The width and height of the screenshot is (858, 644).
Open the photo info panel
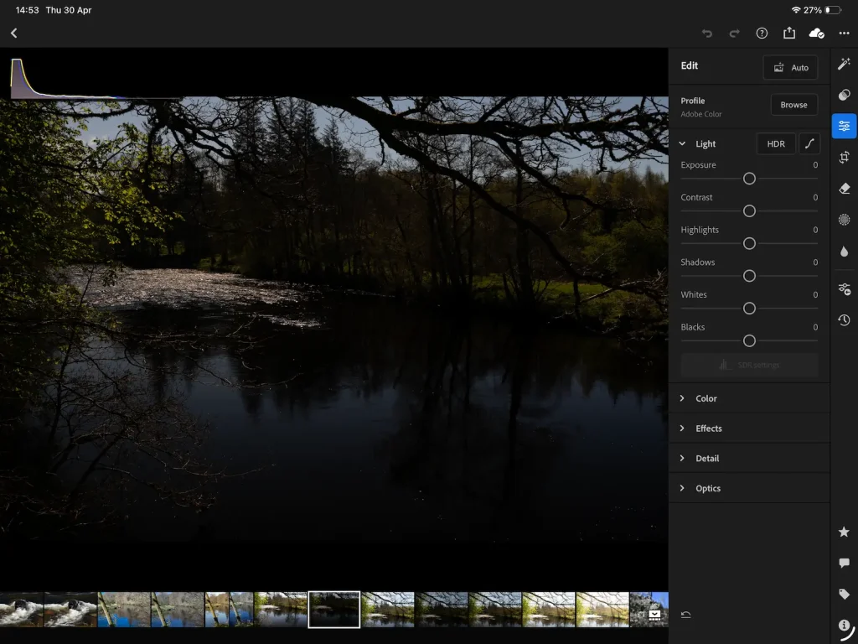coord(845,625)
